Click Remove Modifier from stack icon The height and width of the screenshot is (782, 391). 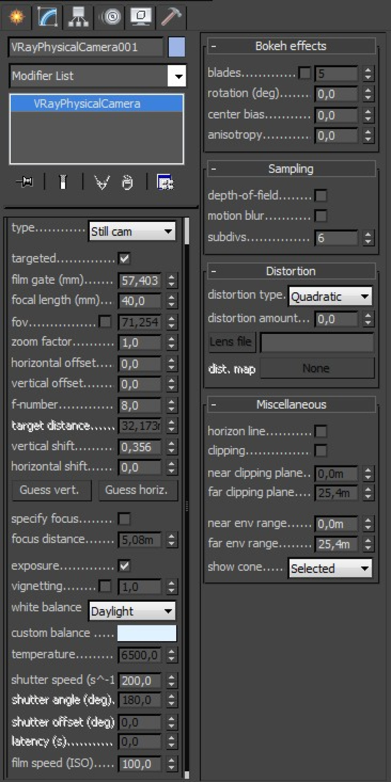[x=127, y=182]
